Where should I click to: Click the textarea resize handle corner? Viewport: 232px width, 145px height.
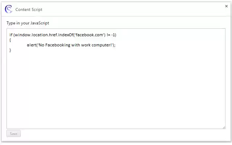pos(224,127)
